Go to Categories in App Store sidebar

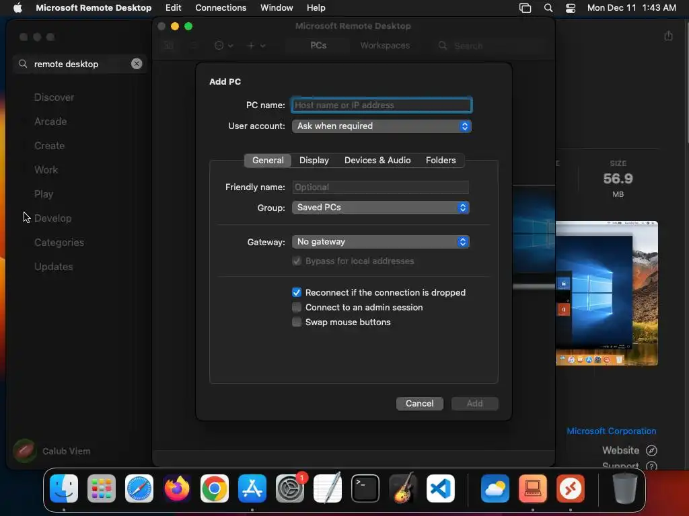click(59, 242)
